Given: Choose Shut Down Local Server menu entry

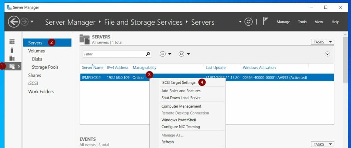Looking at the screenshot, I should pos(181,98).
